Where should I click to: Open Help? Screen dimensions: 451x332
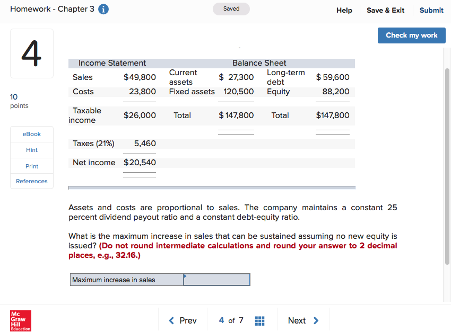click(344, 10)
